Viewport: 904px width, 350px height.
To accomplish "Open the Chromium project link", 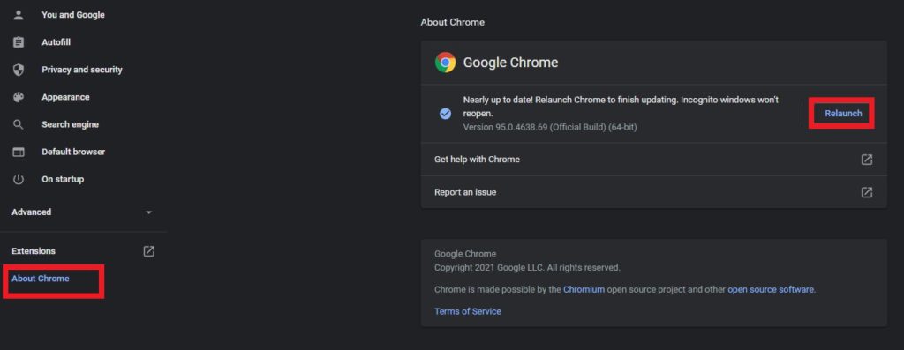I will click(x=584, y=289).
